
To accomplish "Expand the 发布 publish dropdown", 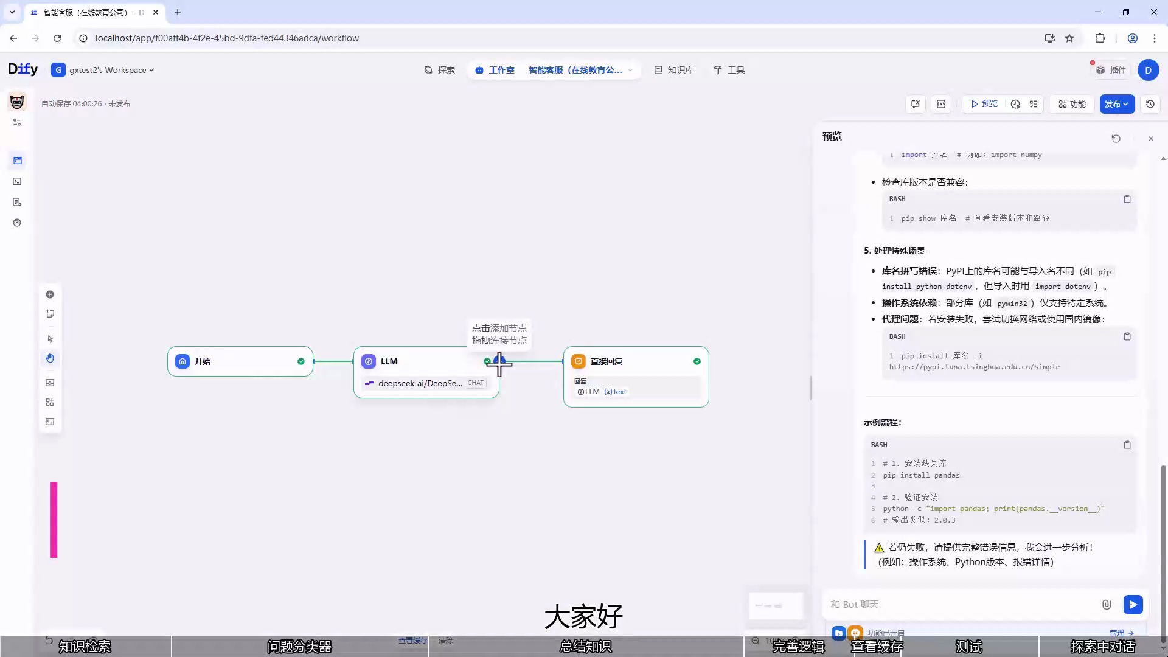I will coord(1117,104).
